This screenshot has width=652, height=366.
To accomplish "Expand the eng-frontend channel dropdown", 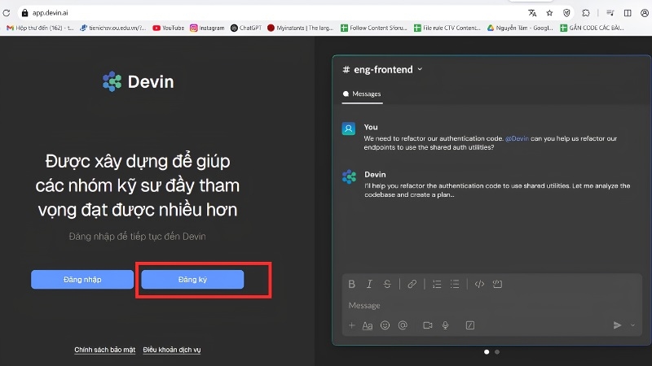I will [x=420, y=69].
